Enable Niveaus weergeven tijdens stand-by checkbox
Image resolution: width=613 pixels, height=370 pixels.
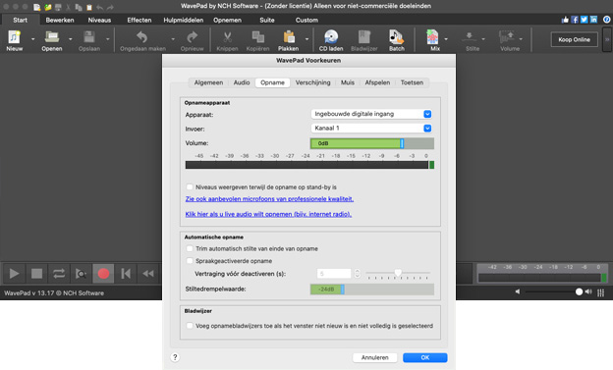[190, 187]
